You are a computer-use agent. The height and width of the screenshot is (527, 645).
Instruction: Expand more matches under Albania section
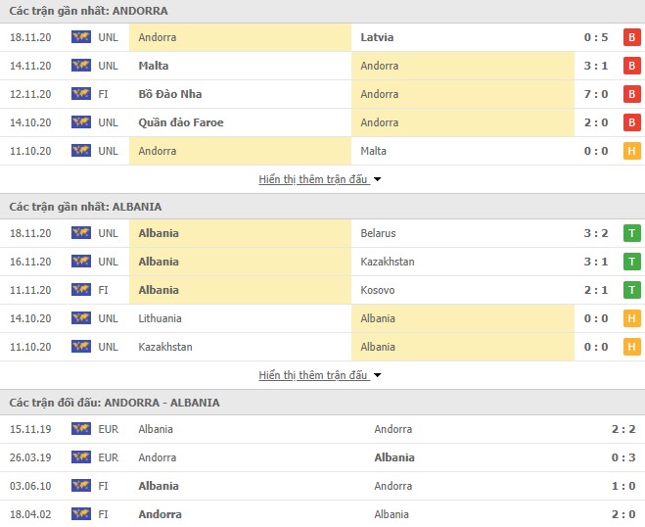tap(320, 375)
